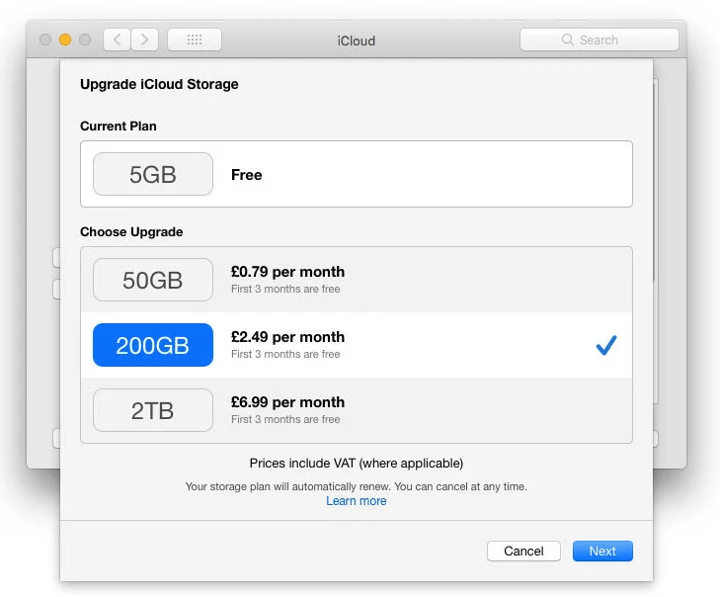The height and width of the screenshot is (597, 720).
Task: Click the magnifier icon in Search field
Action: (x=568, y=40)
